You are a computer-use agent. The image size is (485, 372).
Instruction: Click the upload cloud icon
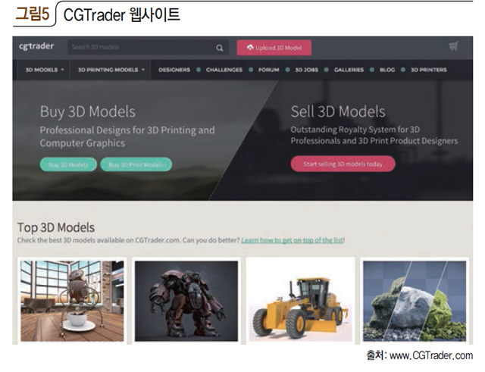[x=250, y=47]
